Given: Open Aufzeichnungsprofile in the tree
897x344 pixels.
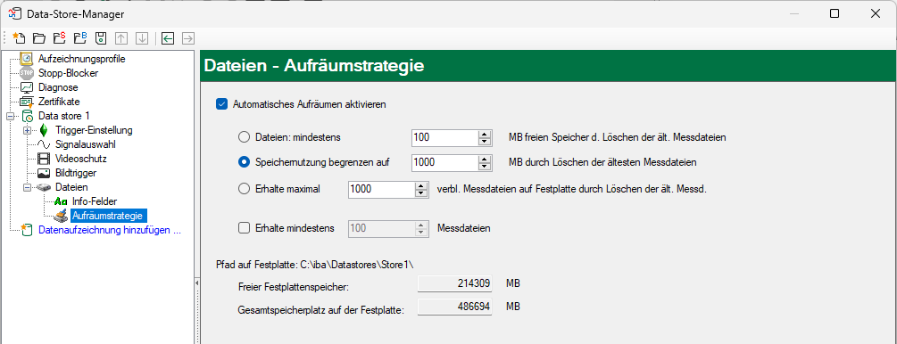Looking at the screenshot, I should coord(82,59).
